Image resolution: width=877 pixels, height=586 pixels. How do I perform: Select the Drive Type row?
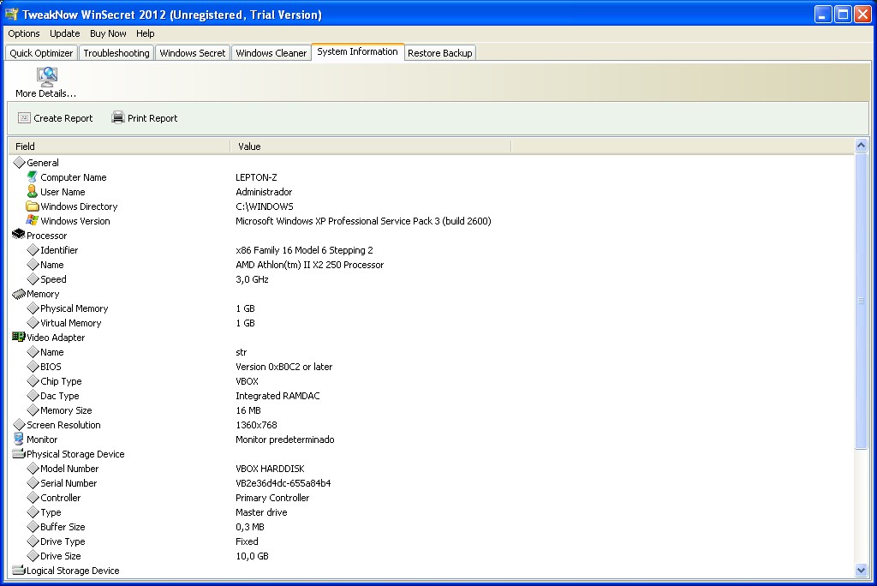point(432,541)
